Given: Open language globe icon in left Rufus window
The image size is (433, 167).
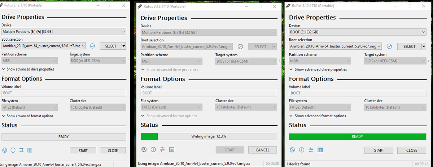Looking at the screenshot, I should click(x=5, y=150).
